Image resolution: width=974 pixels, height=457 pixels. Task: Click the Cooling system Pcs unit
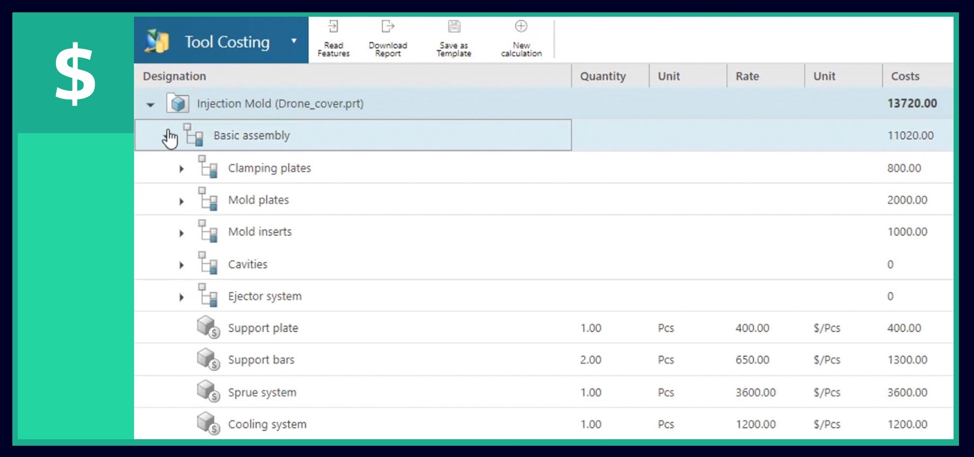tap(666, 424)
